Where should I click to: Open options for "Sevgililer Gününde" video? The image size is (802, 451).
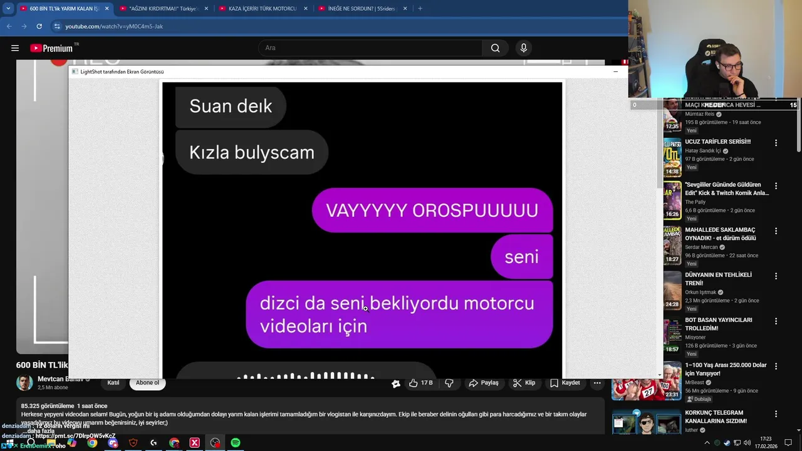[776, 186]
